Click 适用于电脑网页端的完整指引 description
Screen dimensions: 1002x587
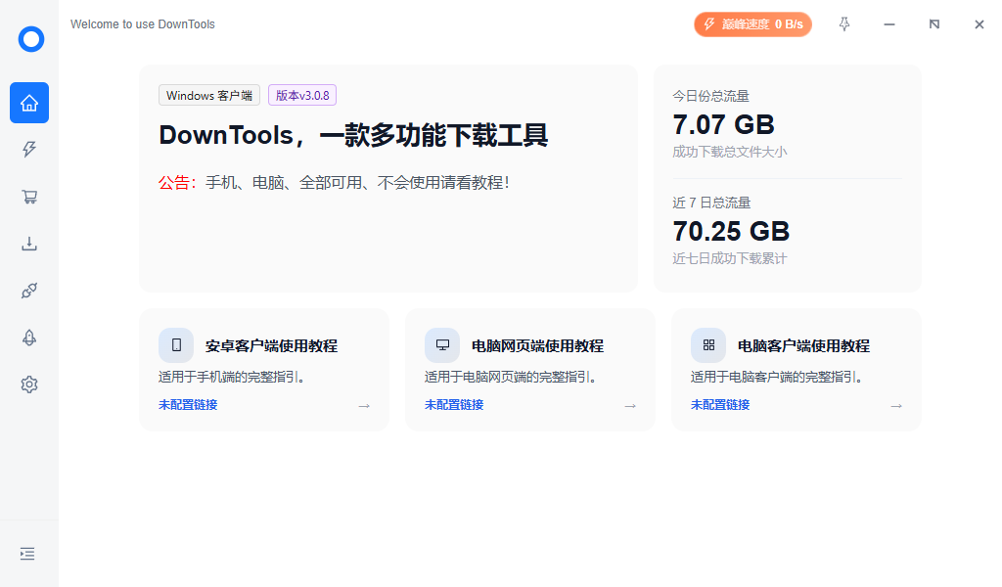tap(512, 377)
